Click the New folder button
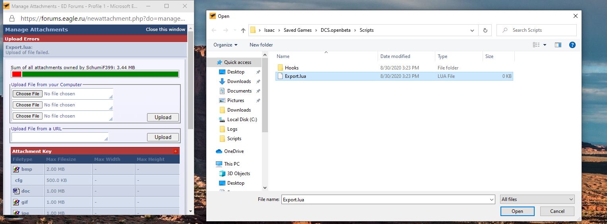The height and width of the screenshot is (224, 607). tap(261, 45)
